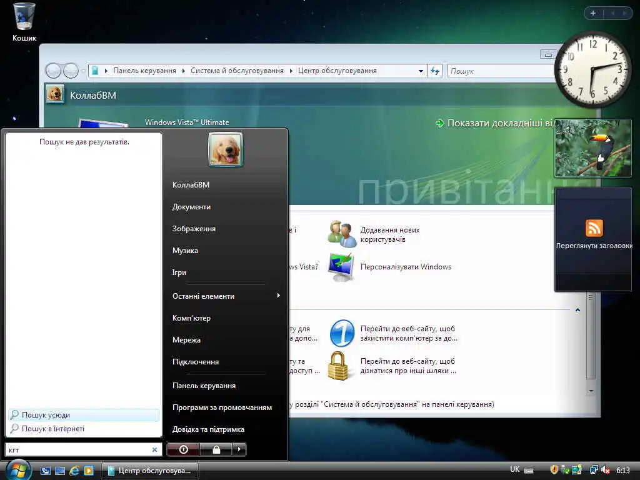Click the refresh button beside address bar
Screen dimensions: 640x480
click(x=435, y=71)
